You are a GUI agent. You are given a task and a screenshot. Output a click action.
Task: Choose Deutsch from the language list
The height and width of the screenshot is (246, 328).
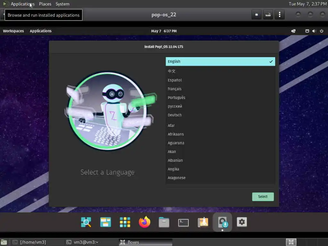[x=220, y=115]
